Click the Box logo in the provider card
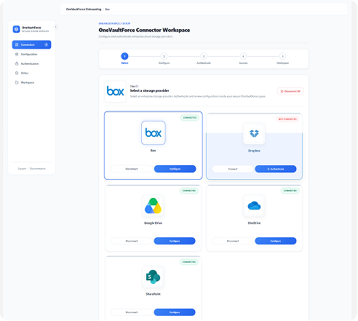Image resolution: width=358 pixels, height=321 pixels. pos(154,132)
